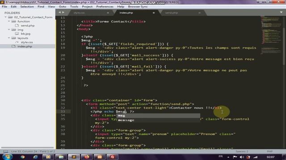
Task: Close the style.css tab
Action: [108, 13]
